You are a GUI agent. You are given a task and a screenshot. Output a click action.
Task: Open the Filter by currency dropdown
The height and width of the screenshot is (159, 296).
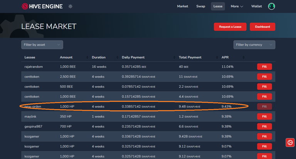(x=254, y=45)
